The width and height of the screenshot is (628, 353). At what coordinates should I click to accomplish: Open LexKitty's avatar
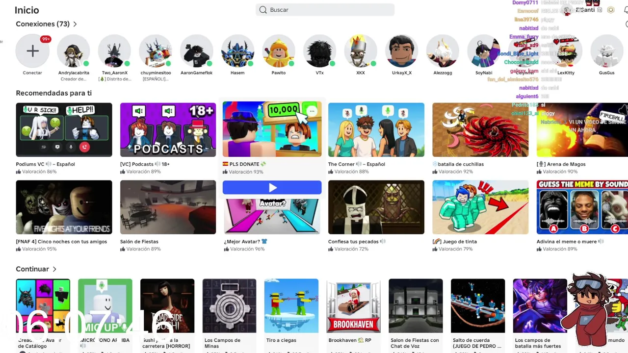tap(566, 50)
